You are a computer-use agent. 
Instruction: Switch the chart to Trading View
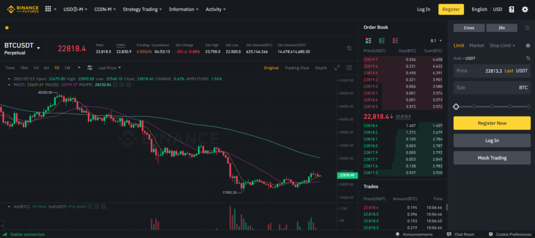click(297, 68)
